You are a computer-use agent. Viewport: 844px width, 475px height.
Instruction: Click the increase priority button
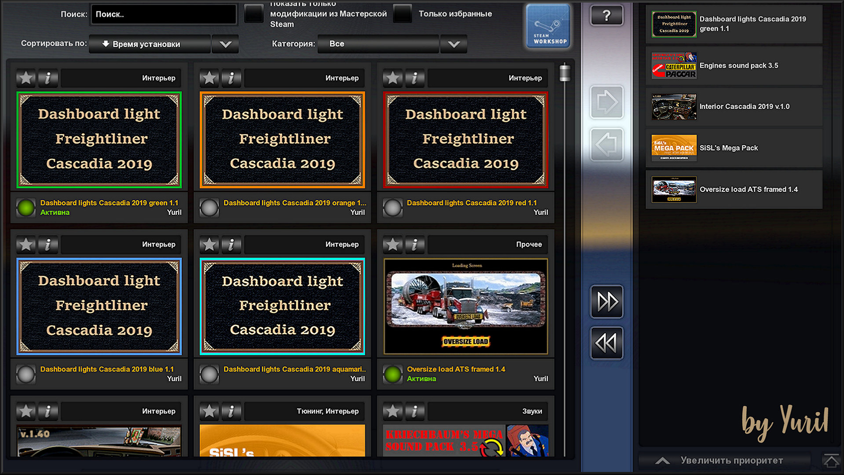(x=724, y=460)
